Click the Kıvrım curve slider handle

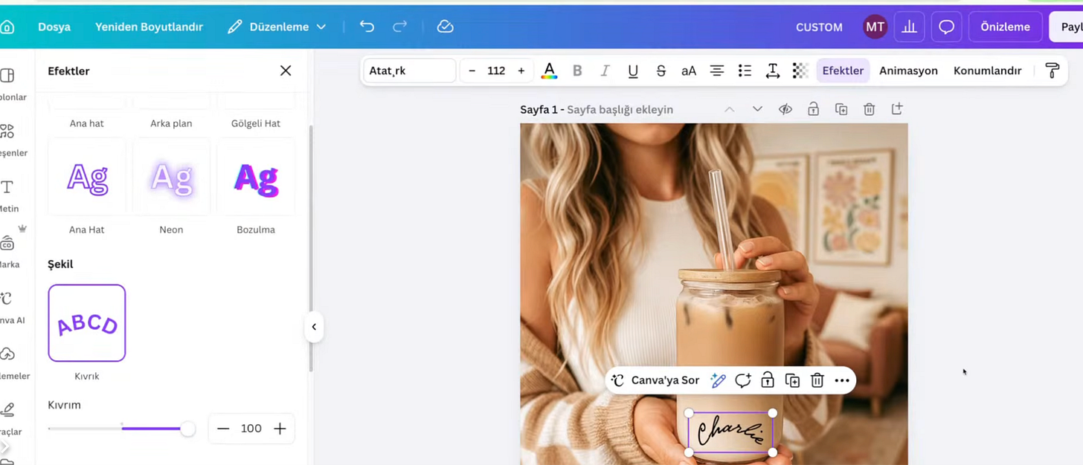188,429
